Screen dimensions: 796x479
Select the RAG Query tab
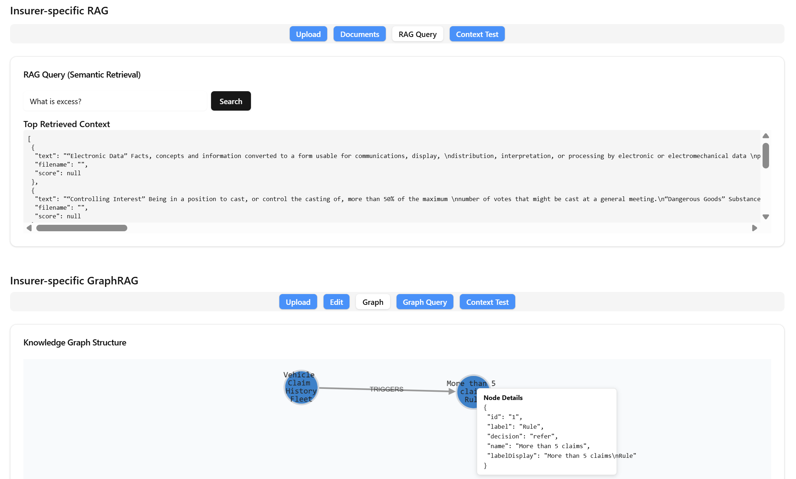[417, 34]
